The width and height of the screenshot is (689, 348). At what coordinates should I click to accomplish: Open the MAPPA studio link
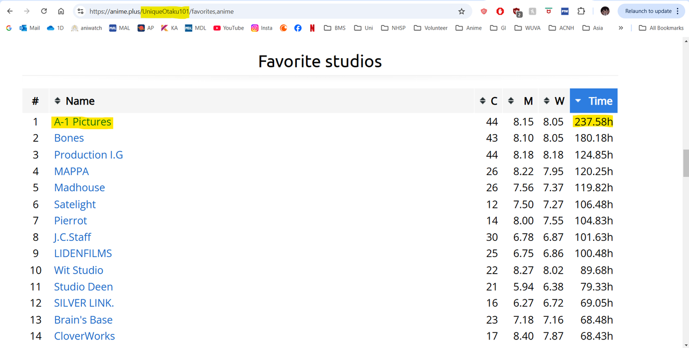(71, 171)
